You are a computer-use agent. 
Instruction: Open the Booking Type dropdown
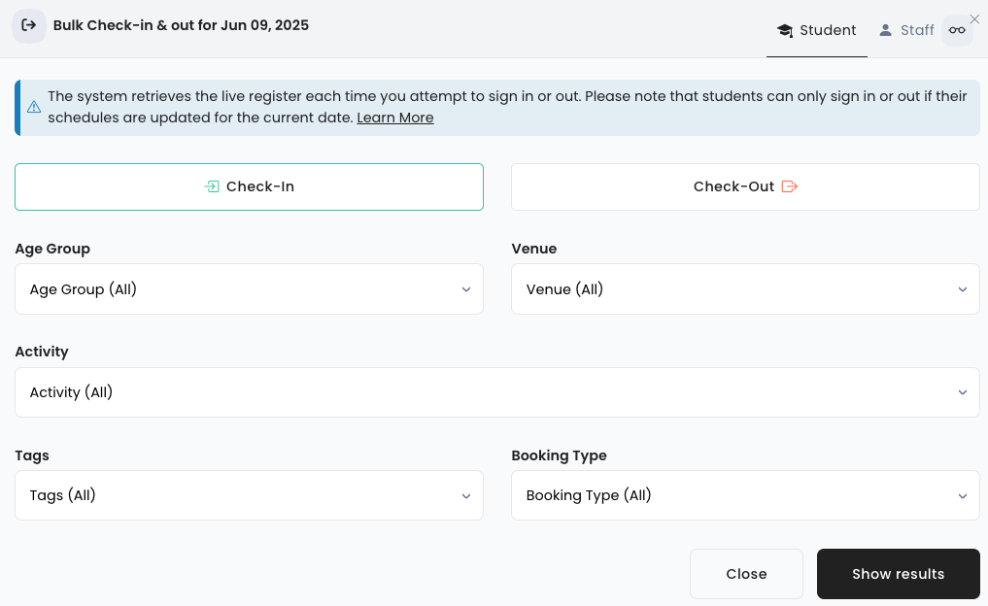point(745,495)
